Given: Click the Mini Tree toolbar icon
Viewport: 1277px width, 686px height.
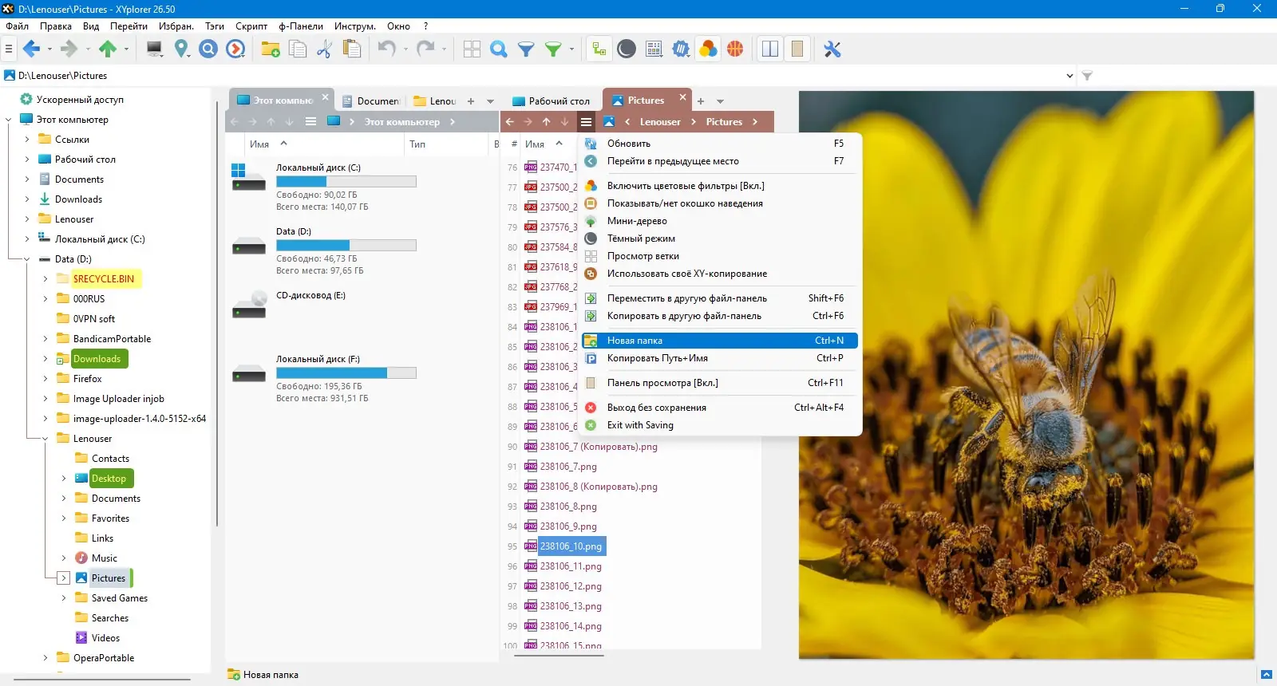Looking at the screenshot, I should pyautogui.click(x=599, y=49).
